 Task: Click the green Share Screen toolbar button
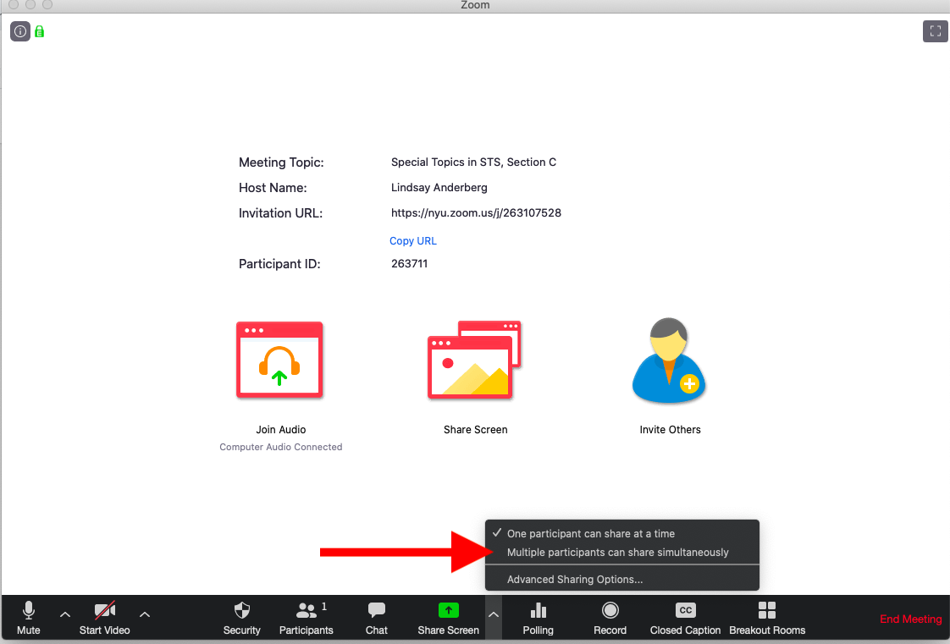pos(449,619)
